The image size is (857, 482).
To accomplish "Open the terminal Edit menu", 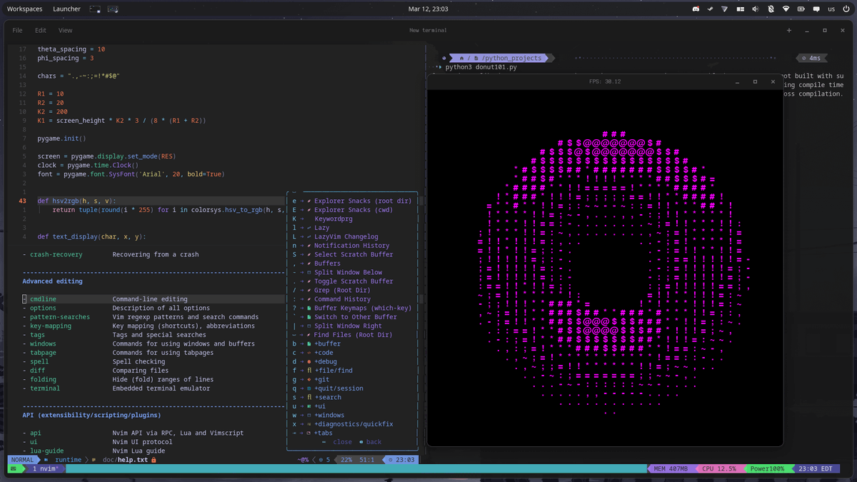I will pos(41,31).
